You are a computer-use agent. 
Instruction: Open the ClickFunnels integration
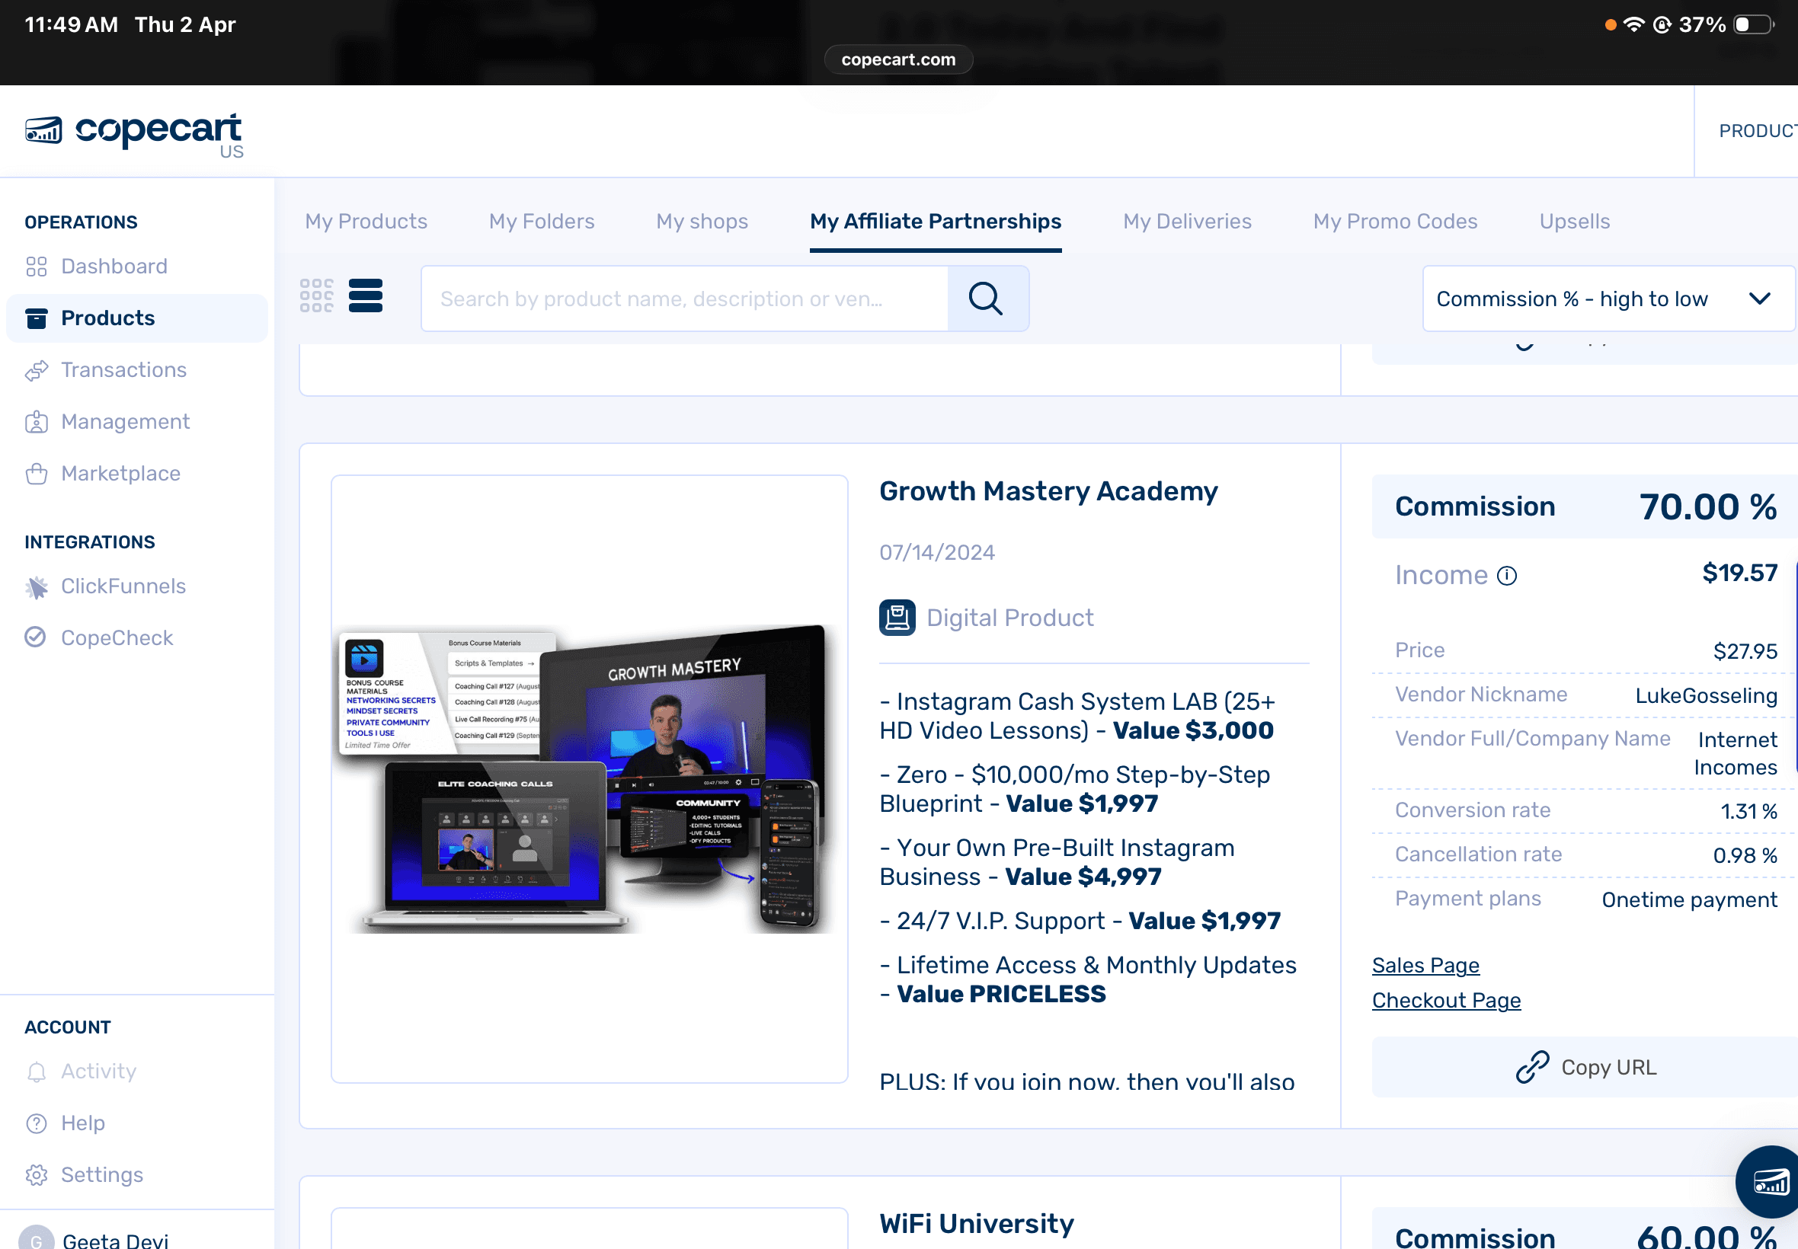point(123,586)
